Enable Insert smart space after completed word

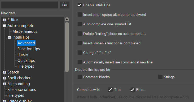point(80,15)
